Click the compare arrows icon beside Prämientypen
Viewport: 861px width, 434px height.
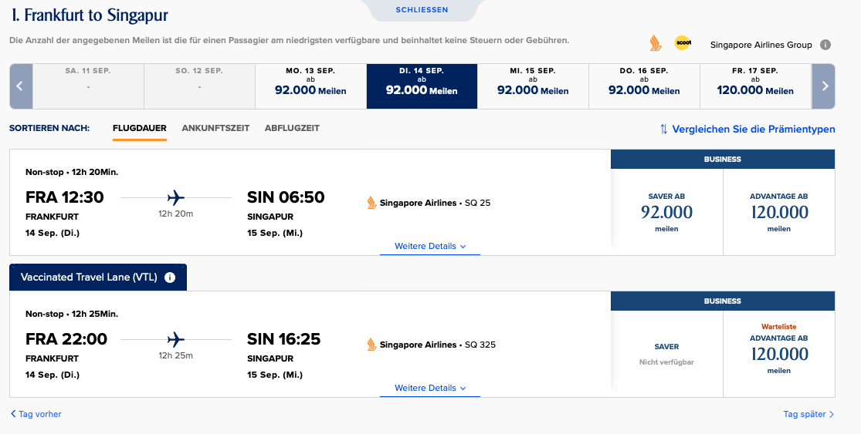663,129
